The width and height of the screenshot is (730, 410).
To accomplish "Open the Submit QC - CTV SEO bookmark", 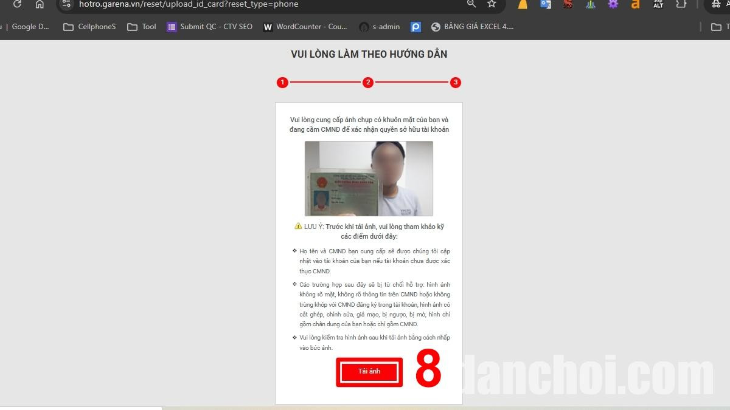I will tap(209, 27).
